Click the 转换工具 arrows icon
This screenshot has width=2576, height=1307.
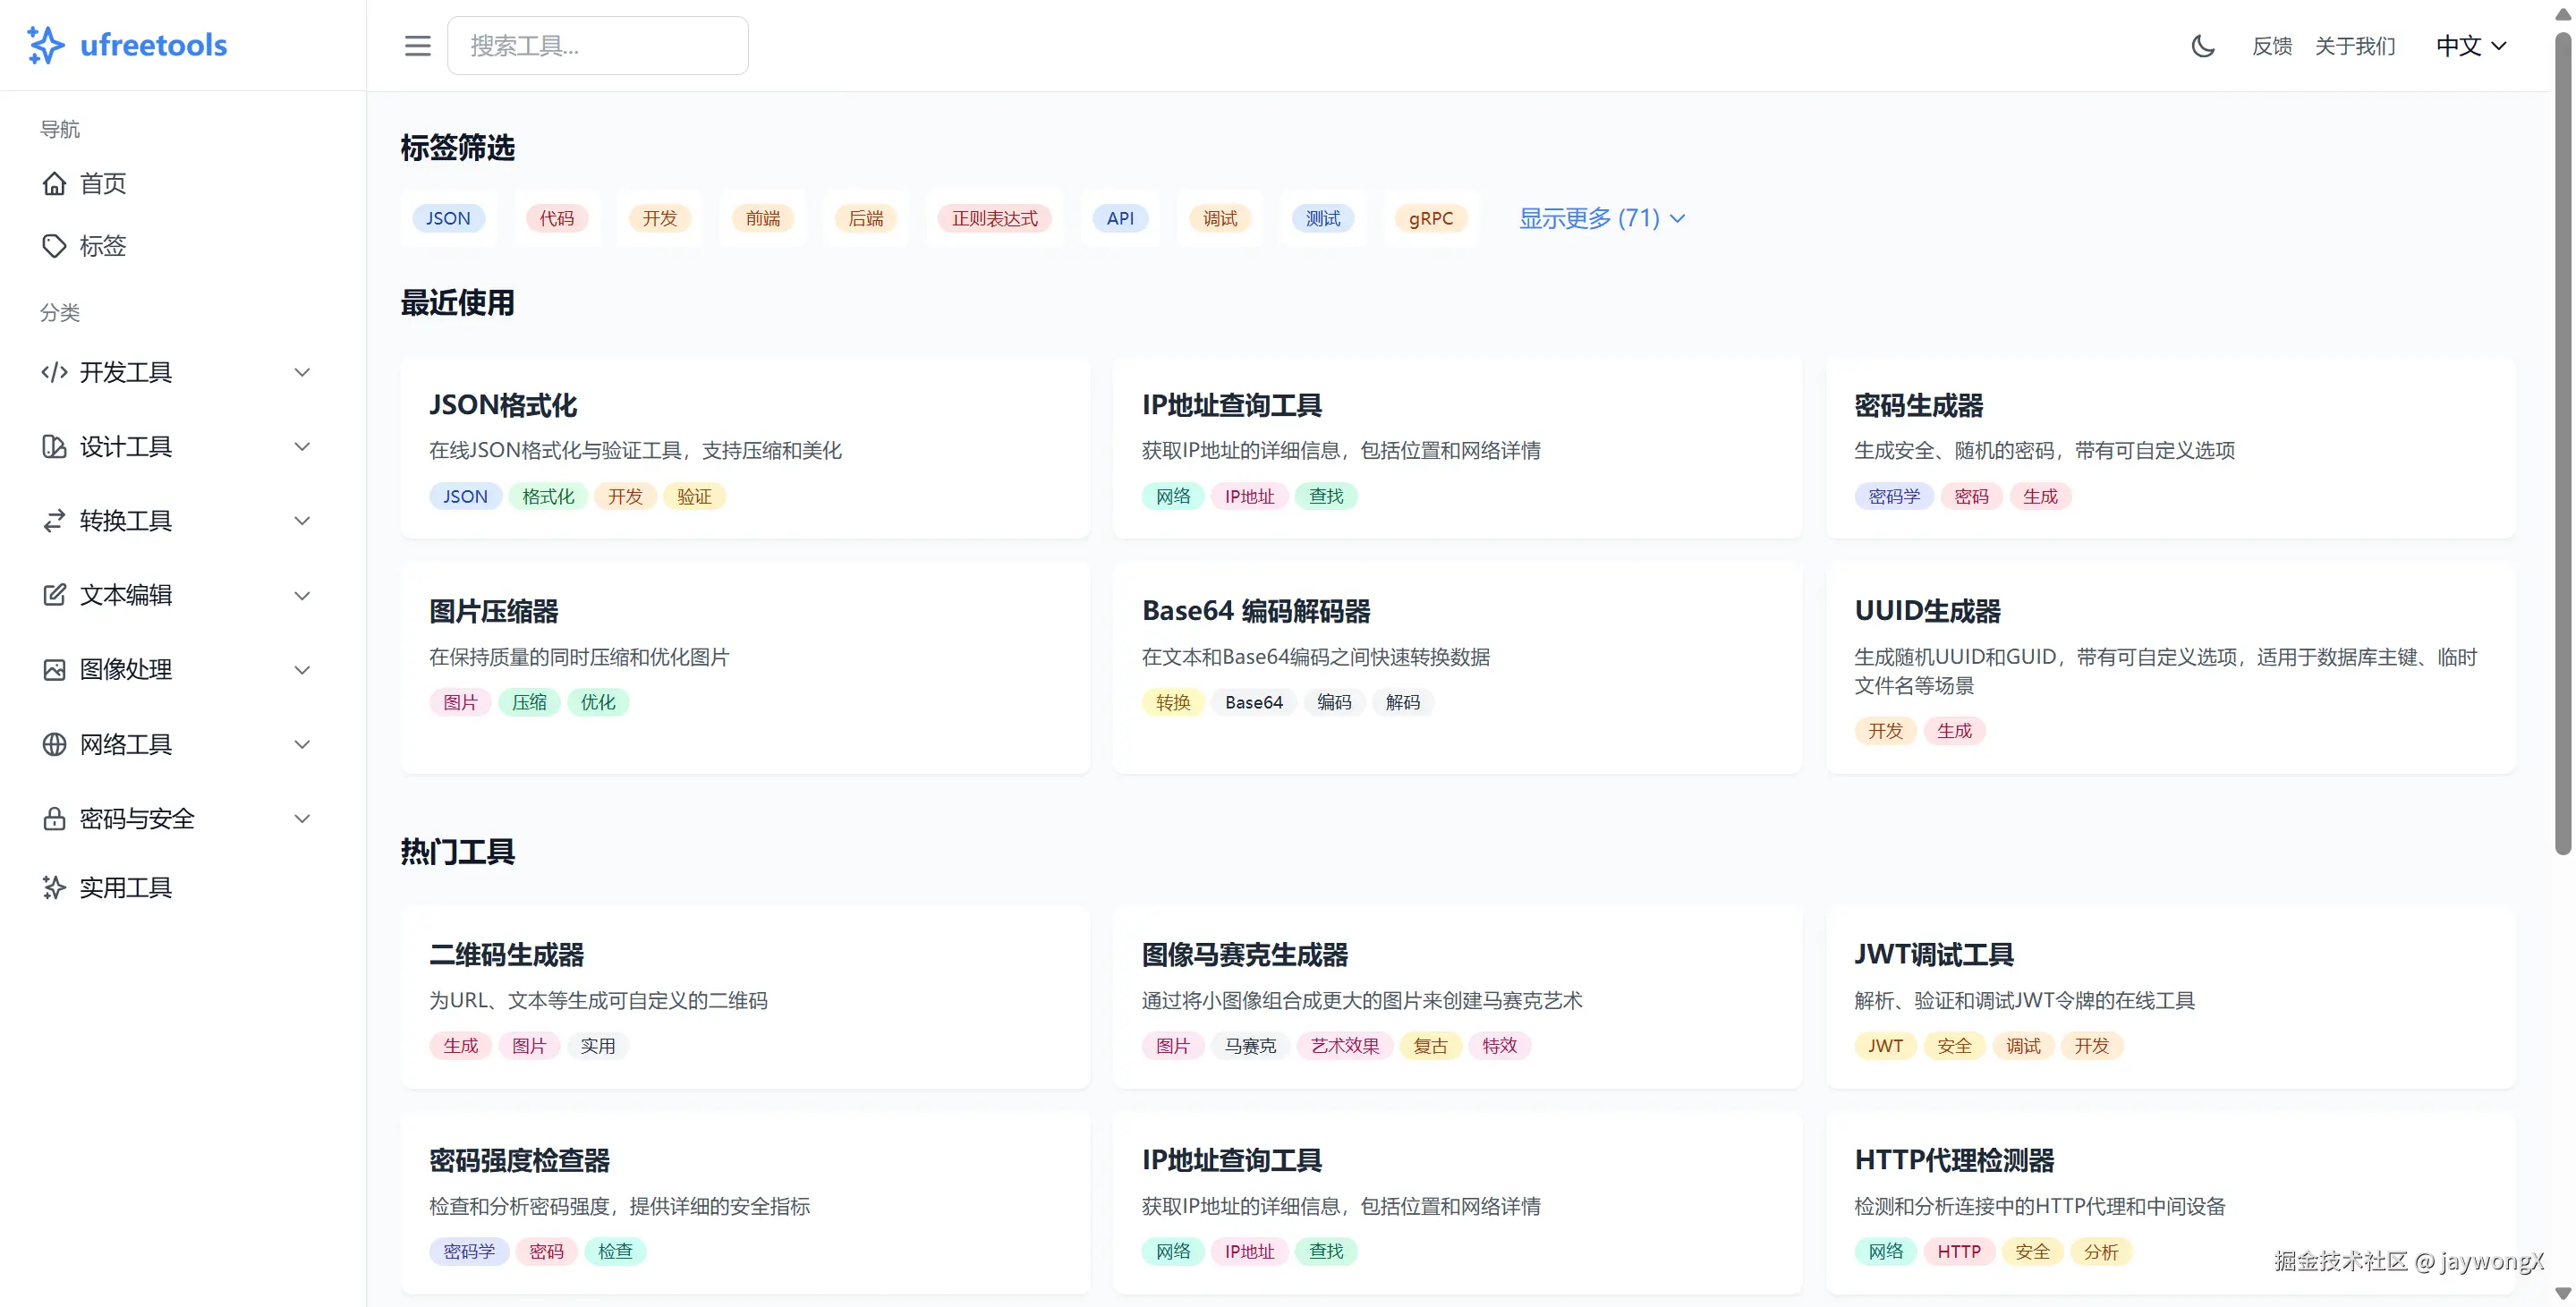(x=55, y=520)
